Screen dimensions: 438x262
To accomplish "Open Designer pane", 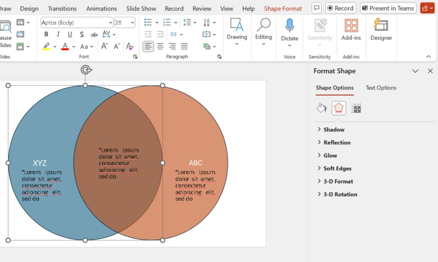I will pos(381,30).
